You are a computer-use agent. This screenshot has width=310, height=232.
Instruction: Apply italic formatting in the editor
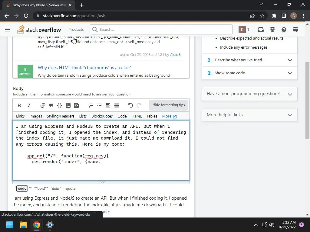coord(29,105)
